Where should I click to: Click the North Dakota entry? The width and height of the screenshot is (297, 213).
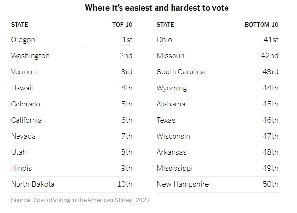coord(33,184)
